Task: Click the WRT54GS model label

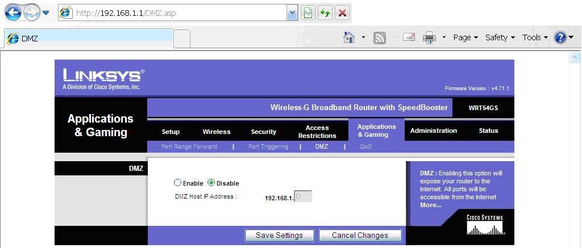Action: [483, 108]
